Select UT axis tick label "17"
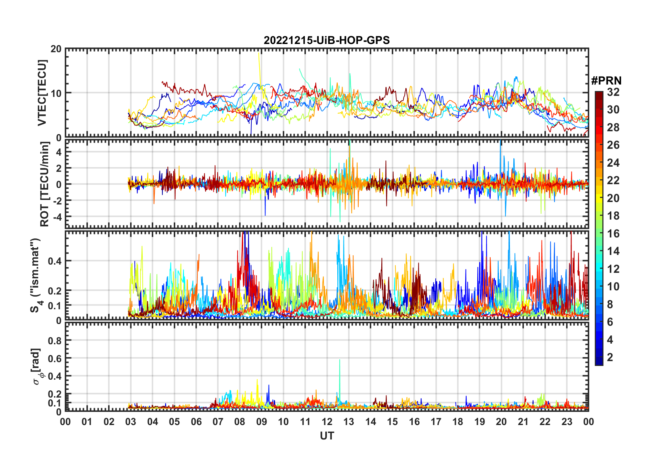The image size is (654, 457). click(x=436, y=422)
